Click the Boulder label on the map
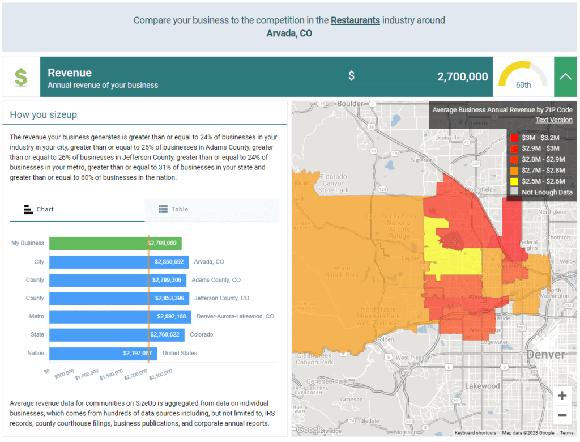Viewport: 580px width, 442px height. click(350, 104)
